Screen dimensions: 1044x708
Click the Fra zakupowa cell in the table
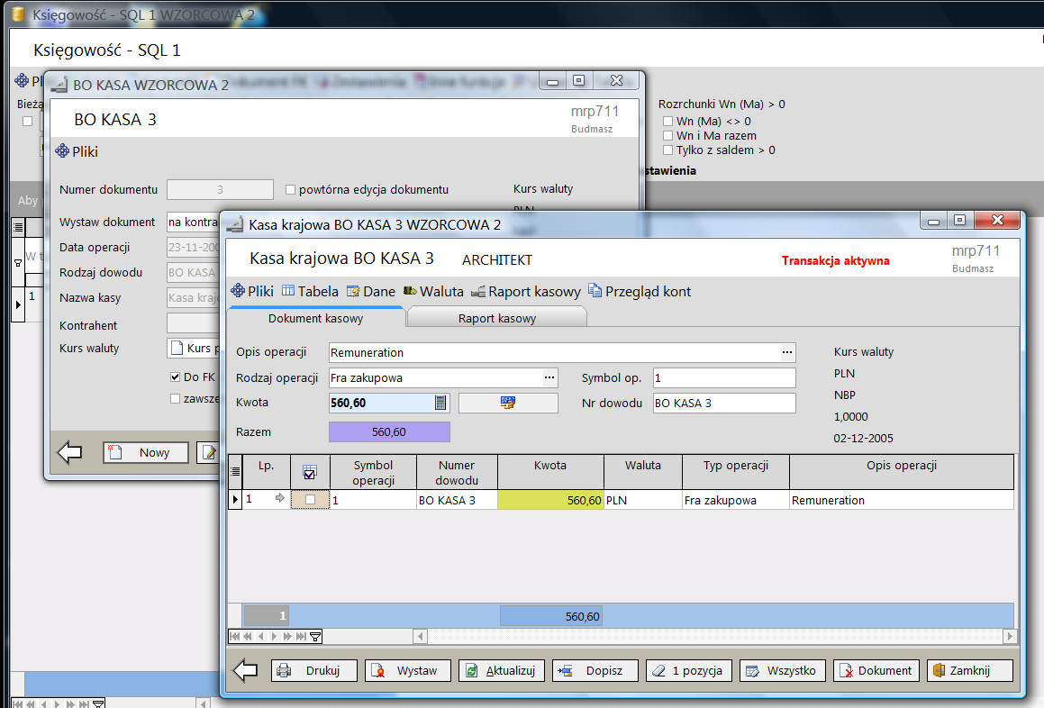[736, 500]
